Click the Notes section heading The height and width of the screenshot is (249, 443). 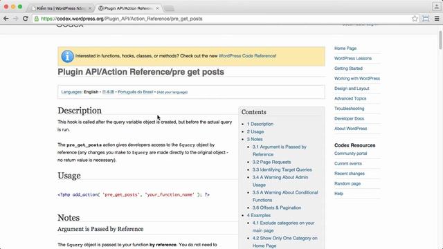point(69,218)
